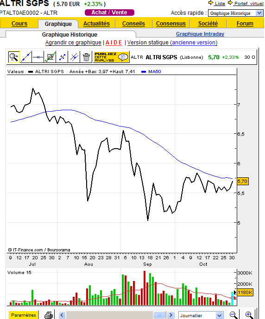Select the horizontal line tool
The width and height of the screenshot is (265, 319).
38,57
